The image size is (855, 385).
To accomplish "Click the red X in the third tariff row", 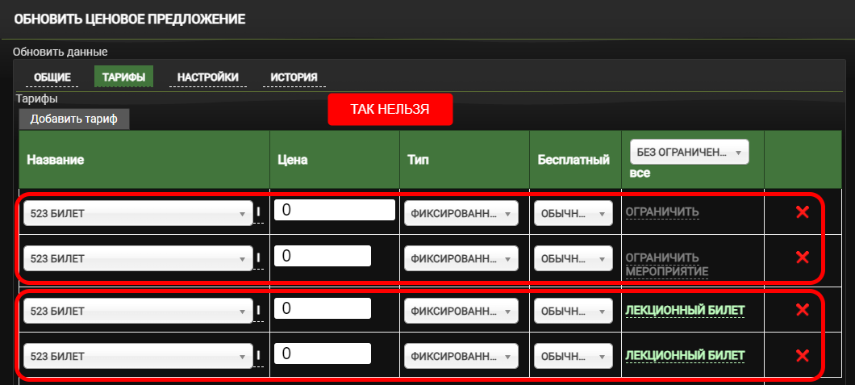I will click(802, 310).
